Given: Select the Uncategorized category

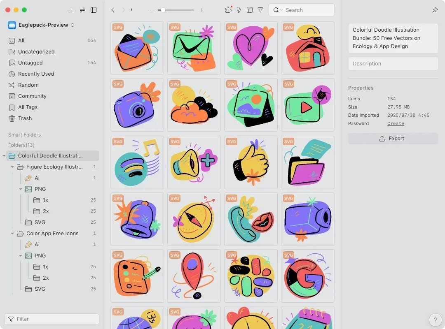Looking at the screenshot, I should point(52,51).
